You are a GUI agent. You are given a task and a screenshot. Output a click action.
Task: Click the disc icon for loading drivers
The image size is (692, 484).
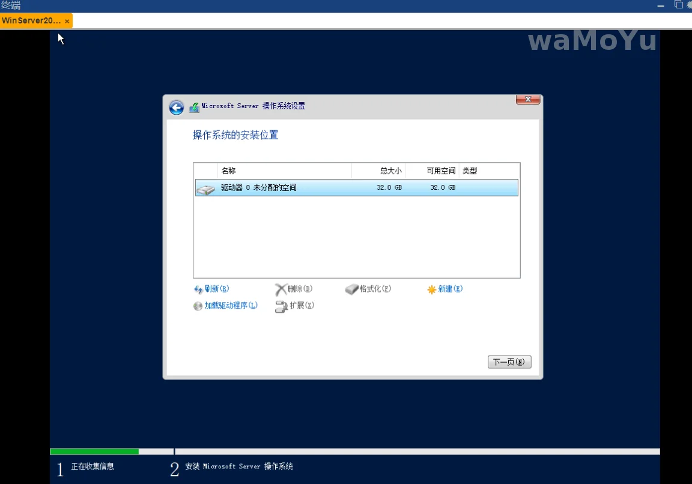[198, 306]
